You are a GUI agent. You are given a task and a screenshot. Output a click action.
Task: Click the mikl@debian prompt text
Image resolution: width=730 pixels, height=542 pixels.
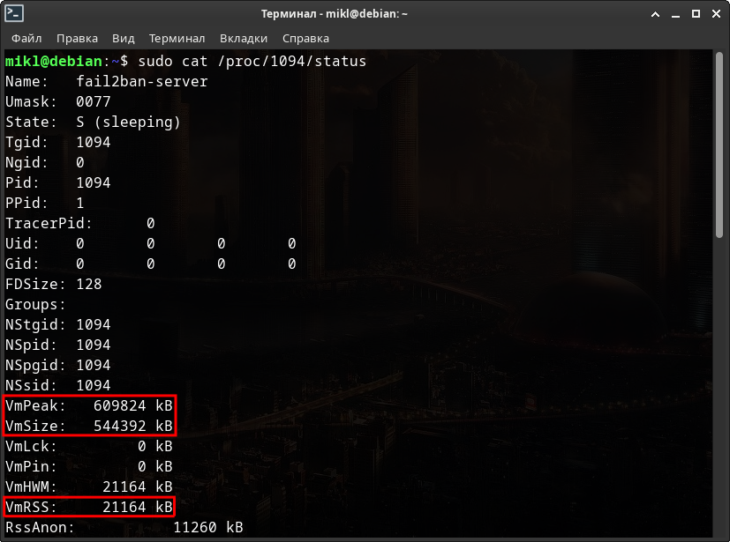(54, 62)
